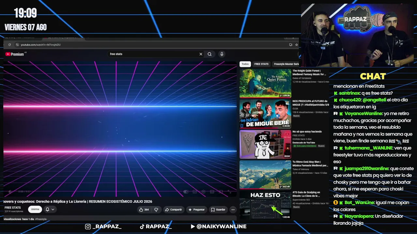Open title 'Tu Ritmo Está Muy Bien'
417x234 pixels.
coord(310,163)
